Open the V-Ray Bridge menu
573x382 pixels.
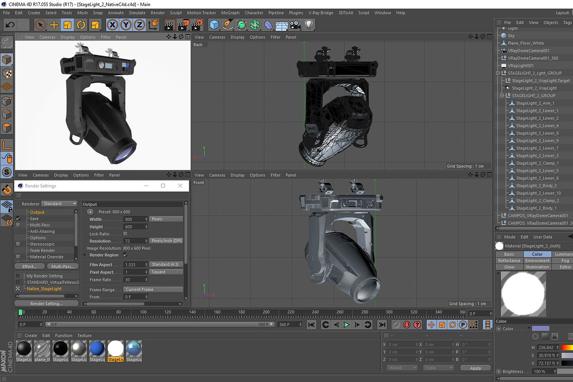click(321, 13)
